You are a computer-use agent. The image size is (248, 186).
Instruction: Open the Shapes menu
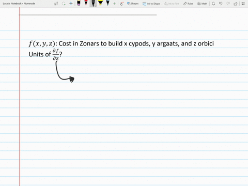[x=133, y=4]
